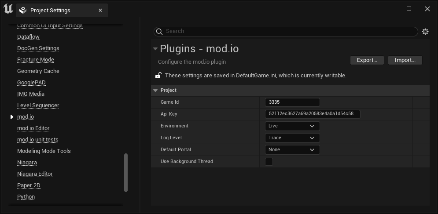Image resolution: width=438 pixels, height=214 pixels.
Task: Open the Default Portal dropdown showing None
Action: [x=292, y=150]
